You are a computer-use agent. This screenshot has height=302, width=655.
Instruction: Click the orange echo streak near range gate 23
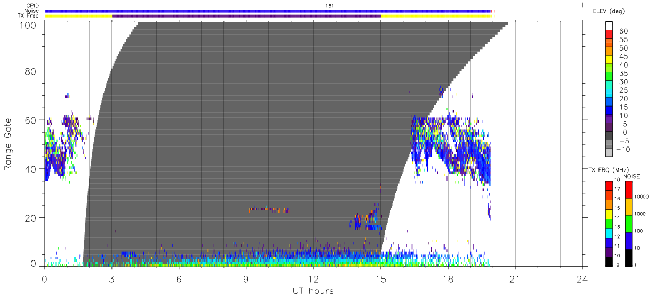269,209
